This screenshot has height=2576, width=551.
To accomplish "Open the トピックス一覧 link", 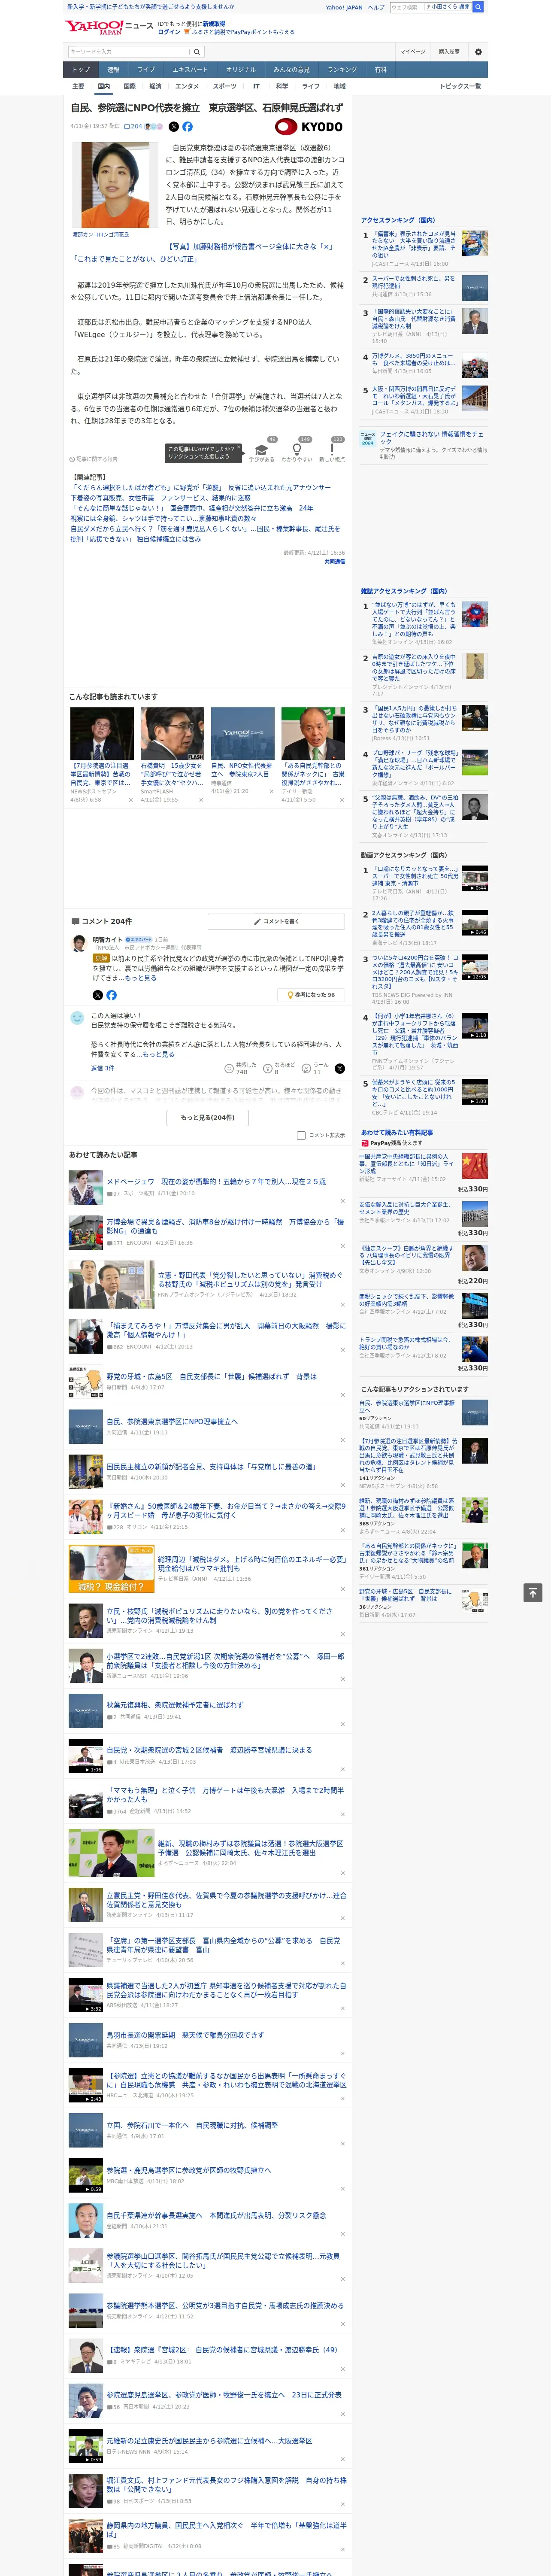I will (x=460, y=86).
